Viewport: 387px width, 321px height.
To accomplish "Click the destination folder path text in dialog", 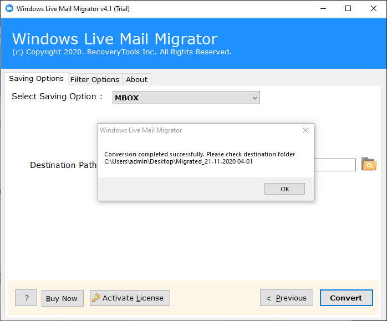I will pos(179,162).
